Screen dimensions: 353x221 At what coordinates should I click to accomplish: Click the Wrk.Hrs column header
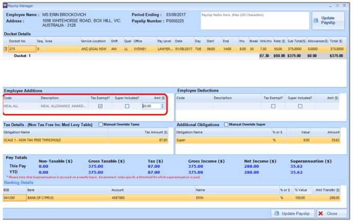266,41
